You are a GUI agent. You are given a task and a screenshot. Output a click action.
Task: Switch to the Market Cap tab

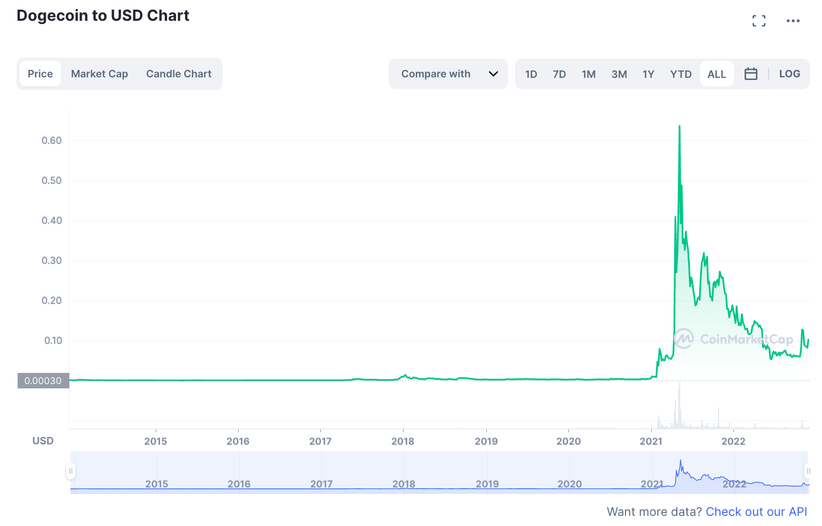pyautogui.click(x=99, y=74)
